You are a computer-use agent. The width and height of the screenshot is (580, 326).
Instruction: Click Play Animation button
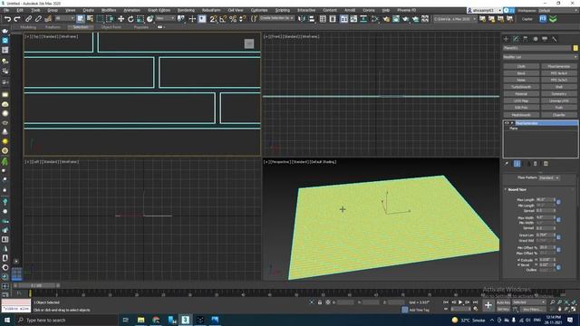click(460, 302)
